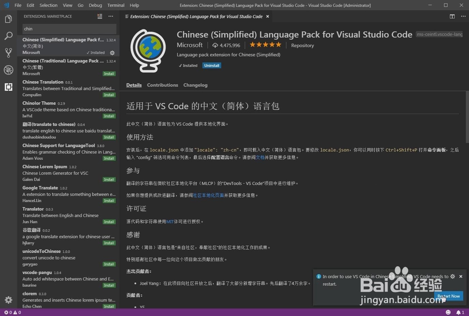Open the Debug view icon
This screenshot has width=469, height=316.
point(8,70)
